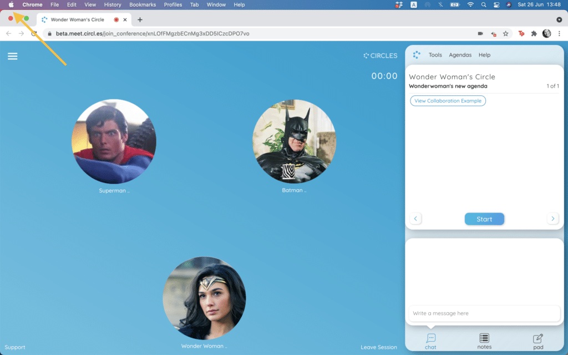
Task: Open the hamburger menu in Circles
Action: click(x=13, y=56)
